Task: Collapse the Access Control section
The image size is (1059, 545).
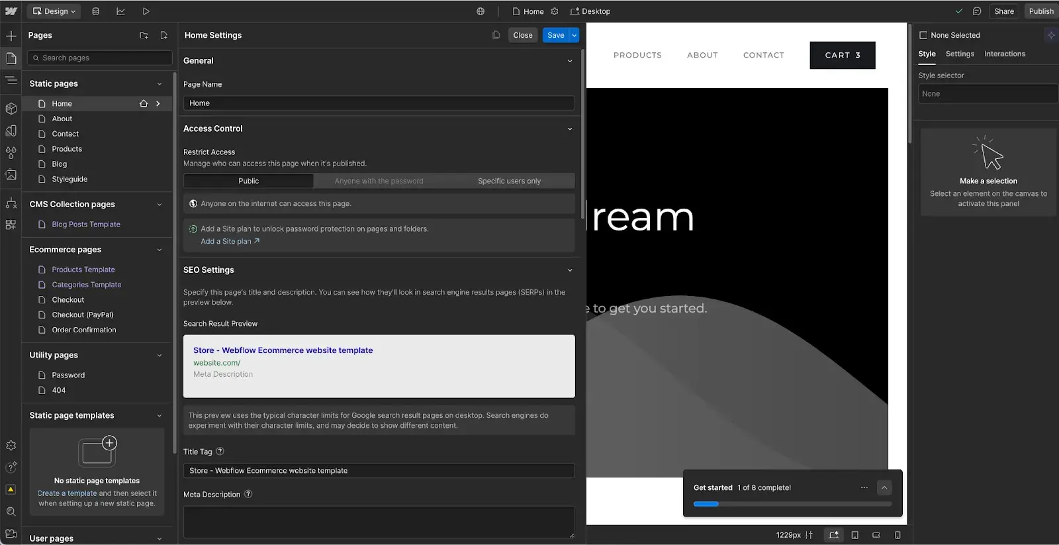Action: click(570, 129)
